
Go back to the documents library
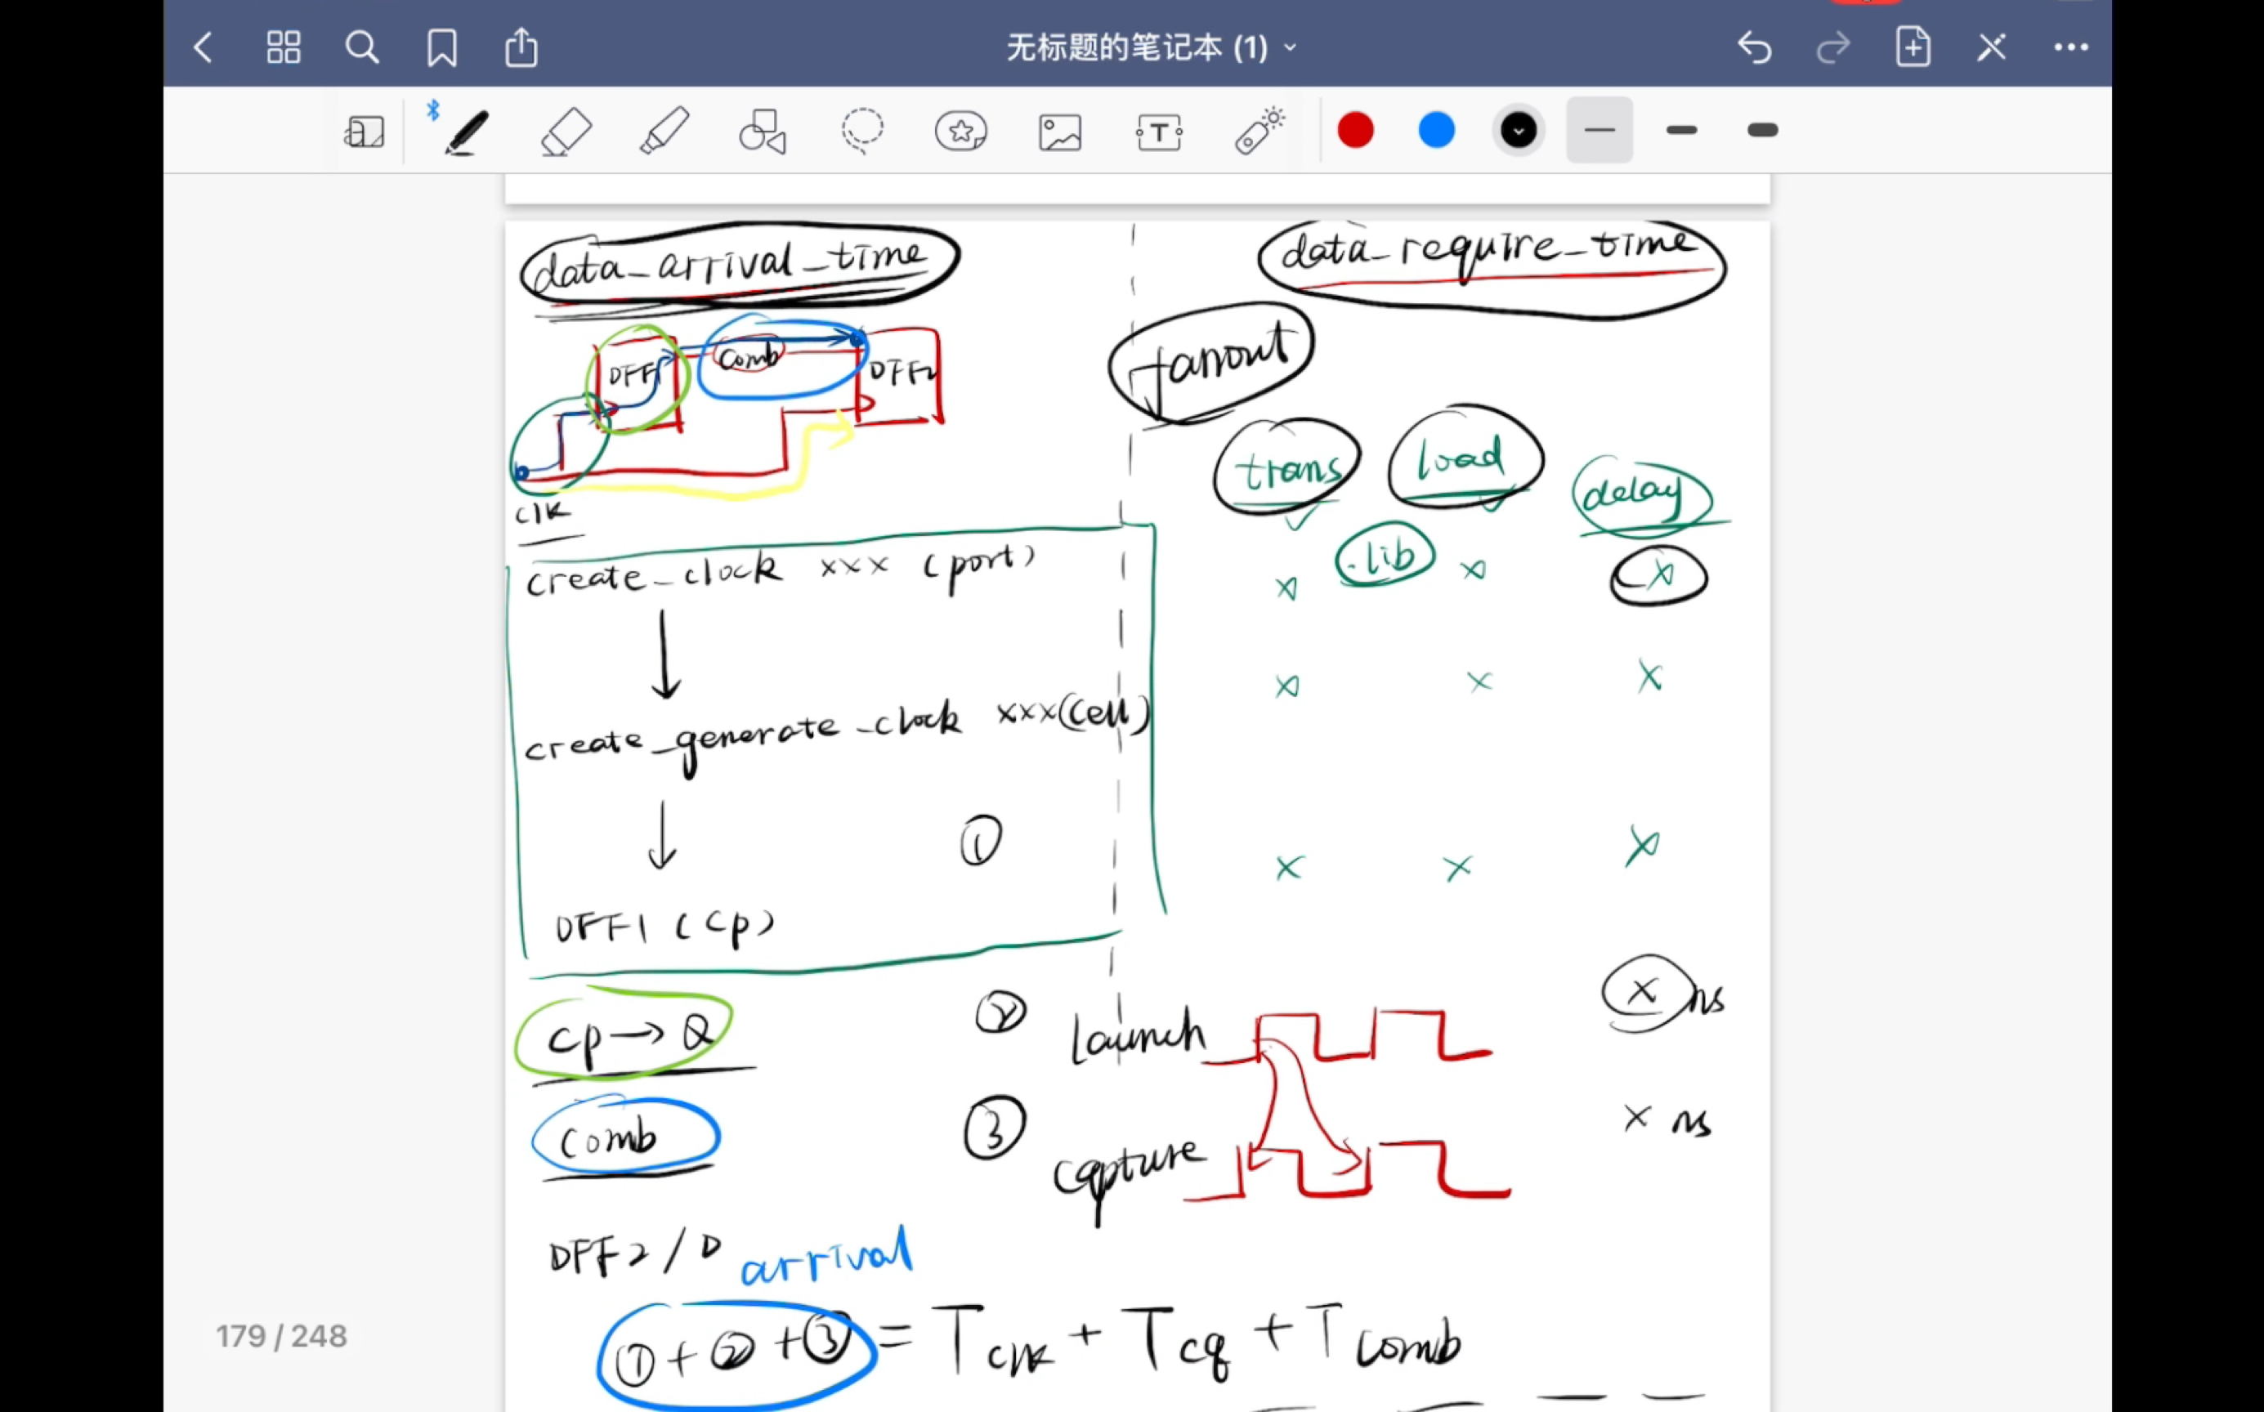203,47
